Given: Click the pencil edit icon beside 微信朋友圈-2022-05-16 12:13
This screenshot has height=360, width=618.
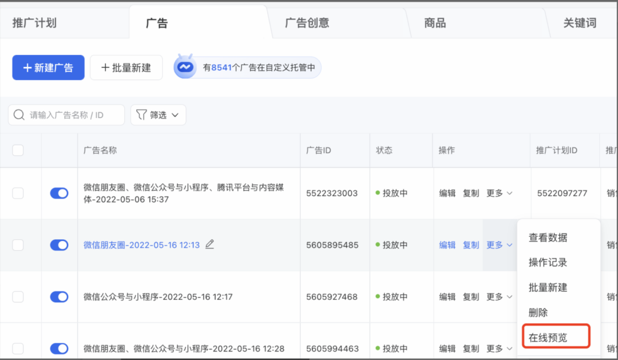Looking at the screenshot, I should tap(209, 244).
